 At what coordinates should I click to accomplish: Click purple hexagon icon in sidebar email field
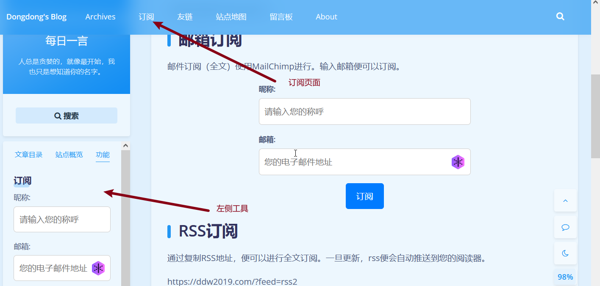click(98, 268)
